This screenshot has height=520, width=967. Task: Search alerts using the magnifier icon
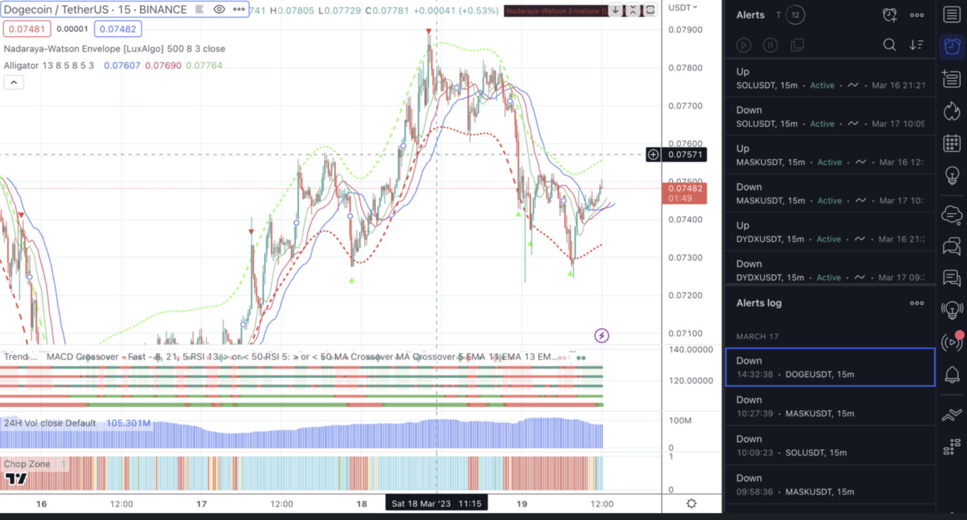[889, 45]
